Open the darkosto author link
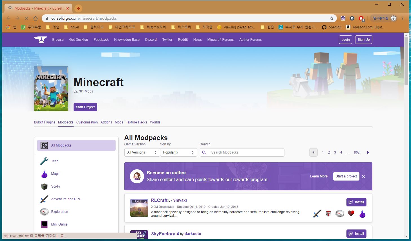Viewport: 411px width, 241px height. point(193,234)
